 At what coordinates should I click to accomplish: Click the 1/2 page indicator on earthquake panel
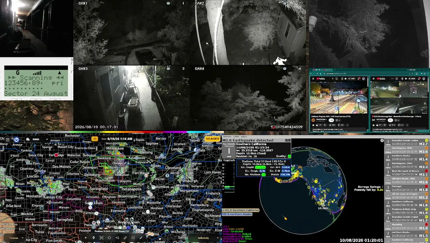pos(288,140)
